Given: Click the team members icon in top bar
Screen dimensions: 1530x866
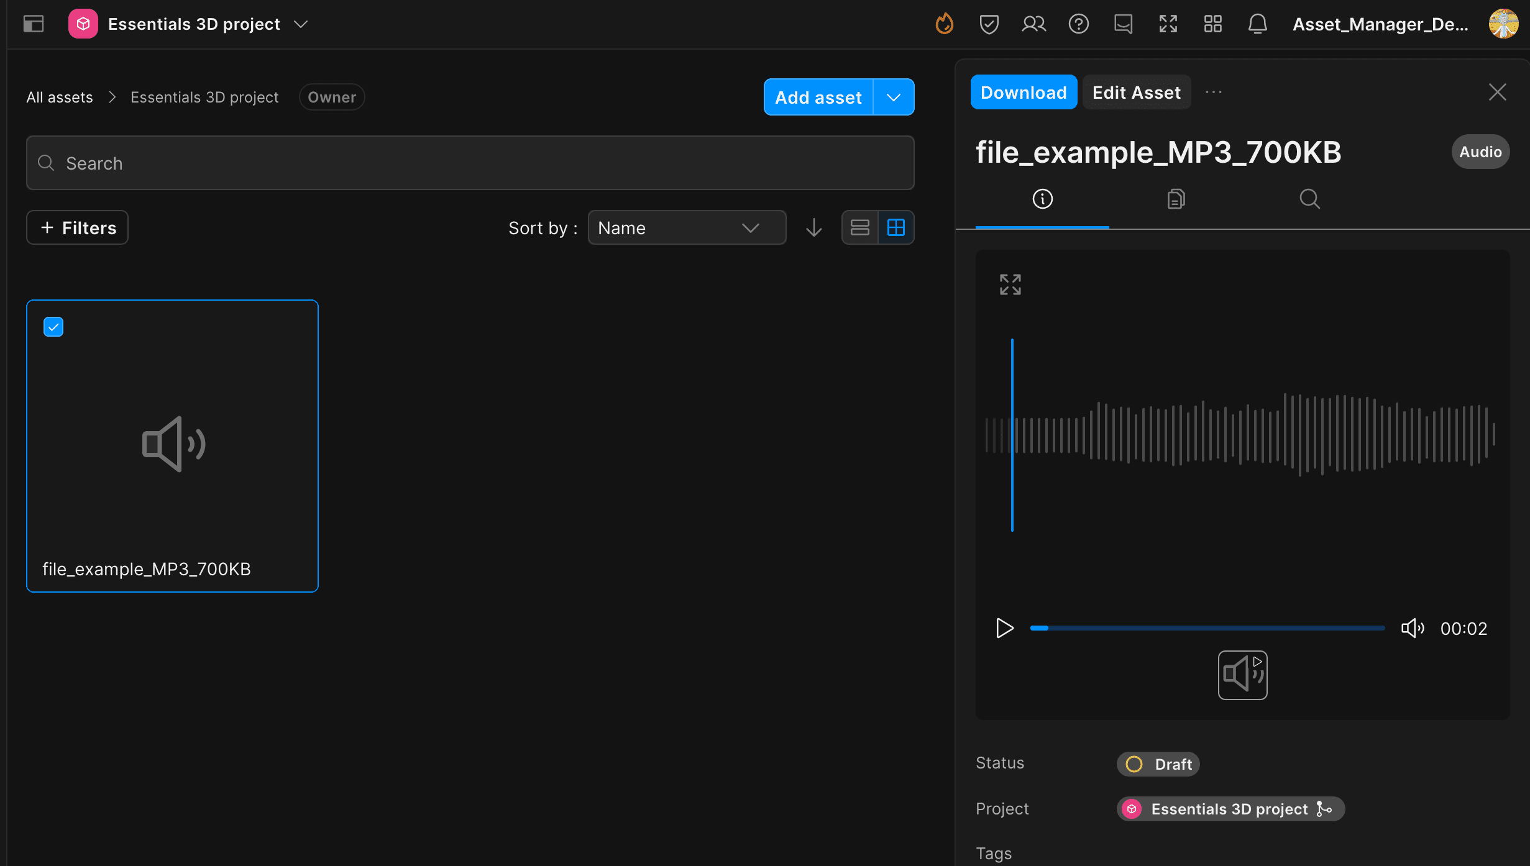Looking at the screenshot, I should point(1034,24).
